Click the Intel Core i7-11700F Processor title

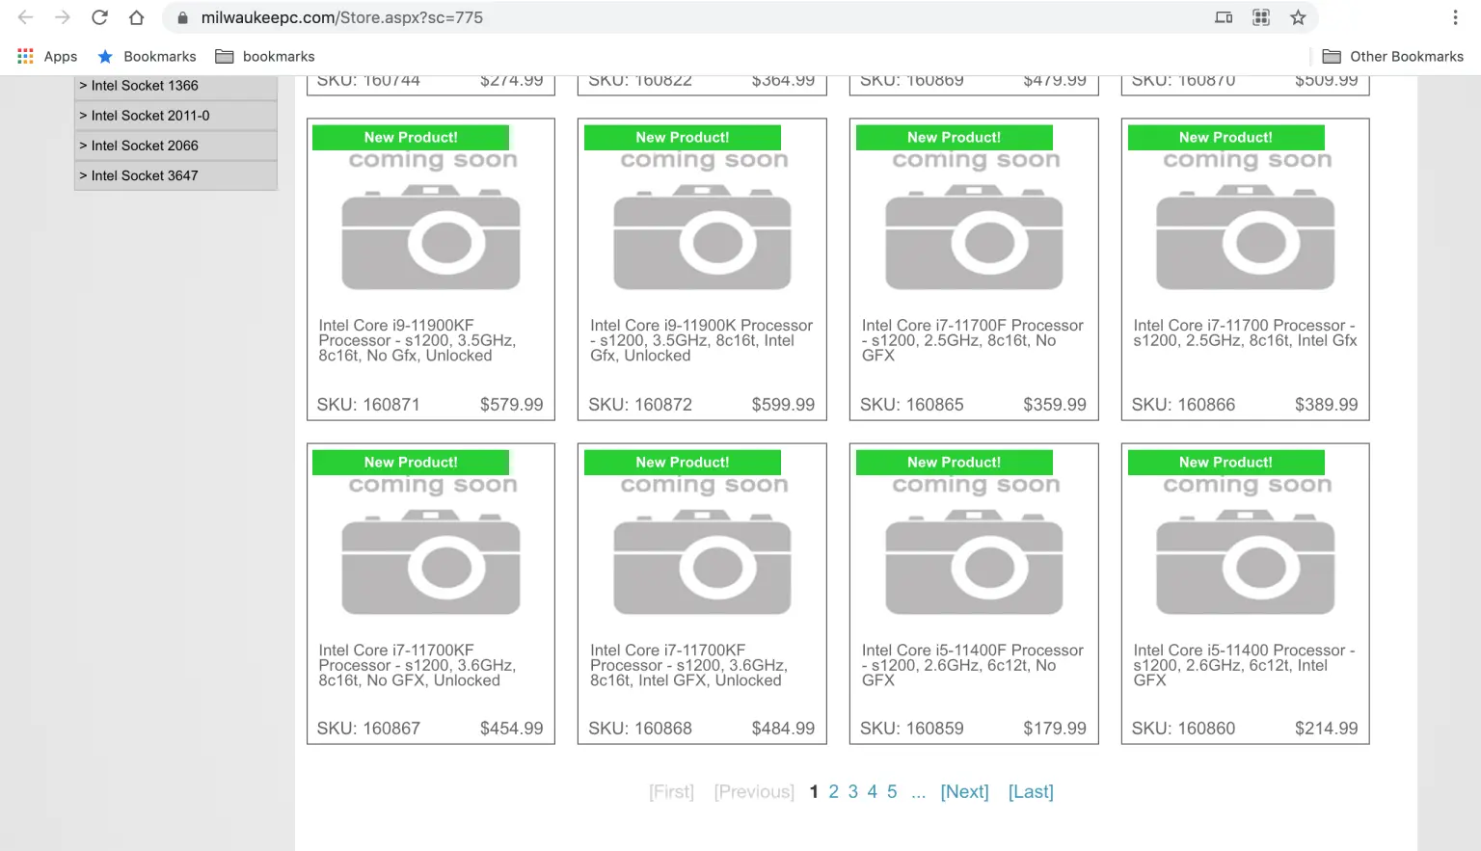(973, 340)
